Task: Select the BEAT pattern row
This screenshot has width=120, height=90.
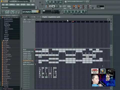Action: tap(28, 50)
